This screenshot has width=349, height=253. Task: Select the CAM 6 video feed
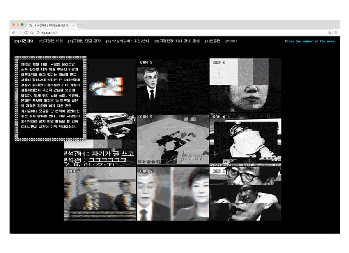(245, 139)
